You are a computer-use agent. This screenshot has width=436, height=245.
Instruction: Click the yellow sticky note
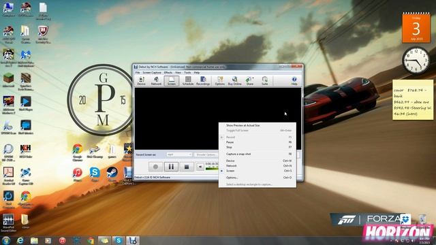coord(413,100)
